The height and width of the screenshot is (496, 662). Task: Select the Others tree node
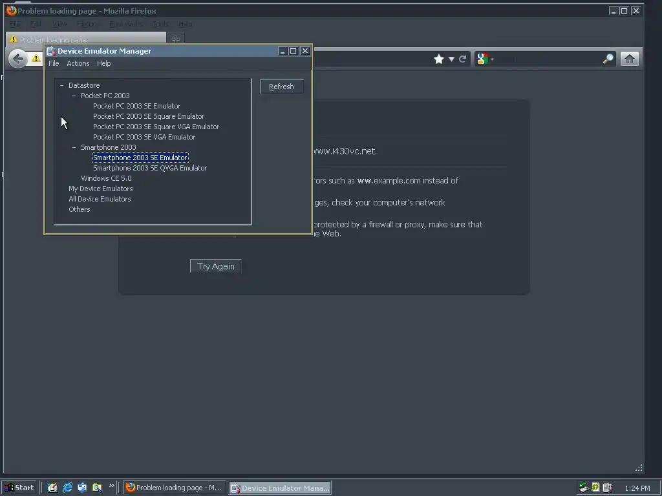(x=80, y=209)
